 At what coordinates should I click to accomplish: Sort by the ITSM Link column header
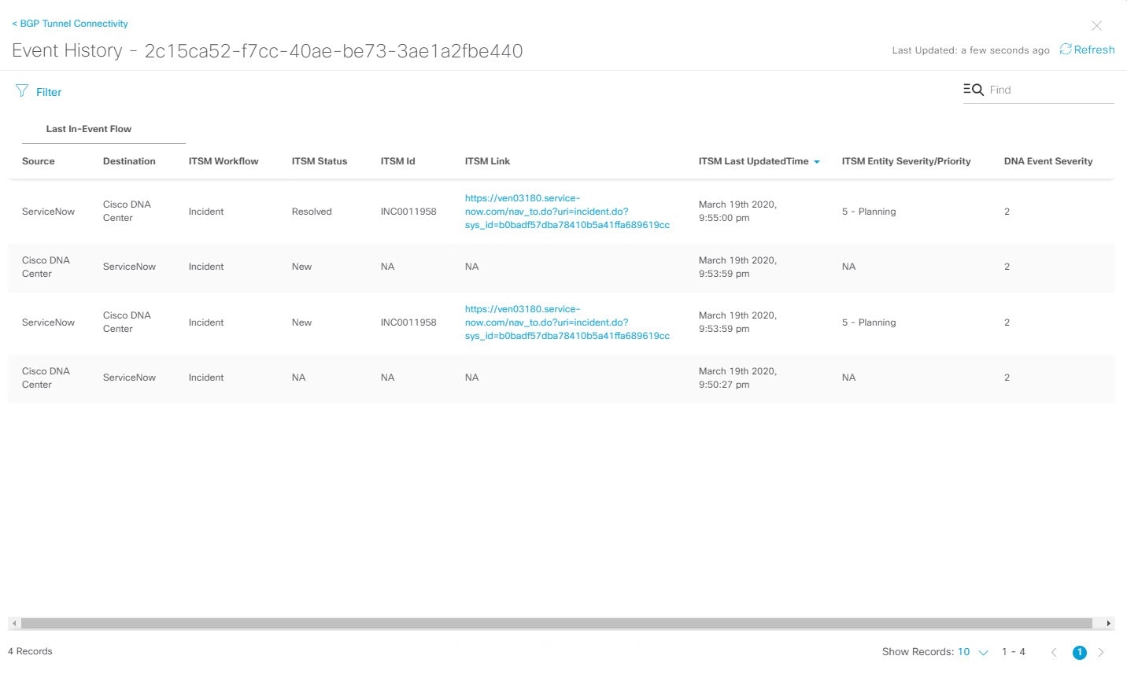tap(487, 161)
